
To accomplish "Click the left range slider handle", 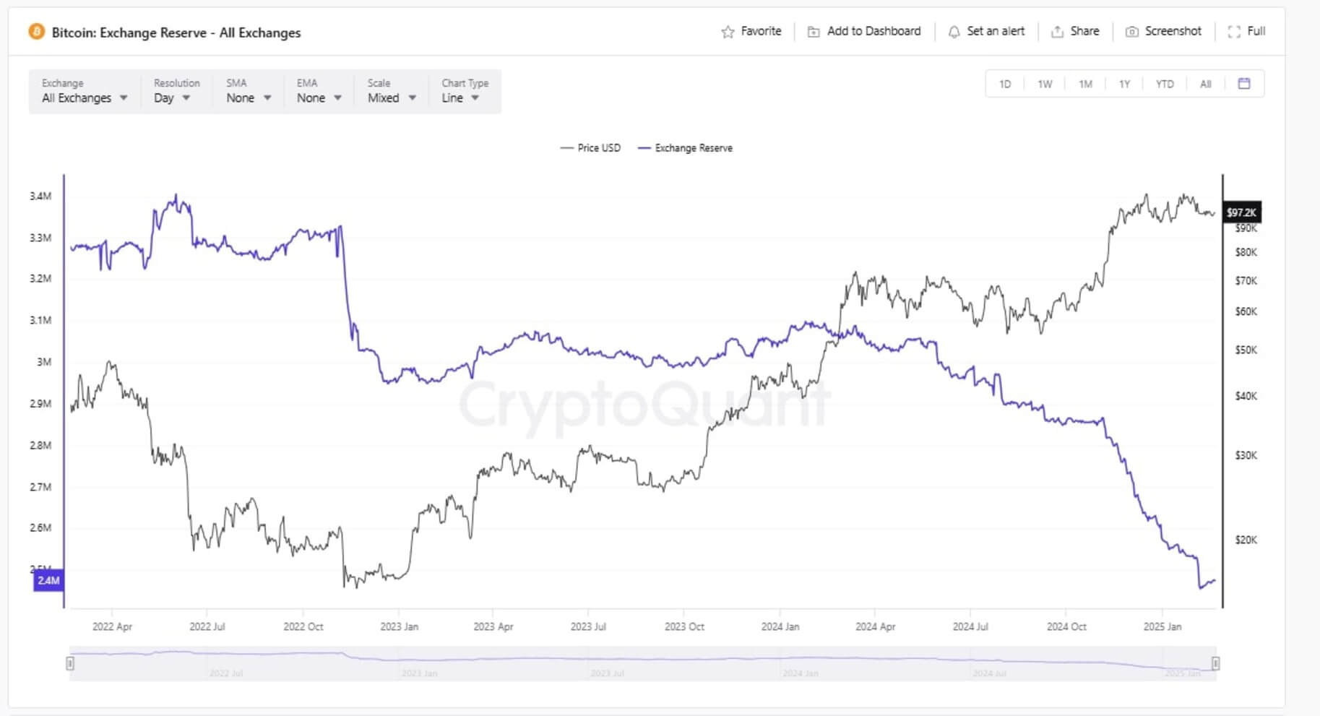I will (x=70, y=663).
